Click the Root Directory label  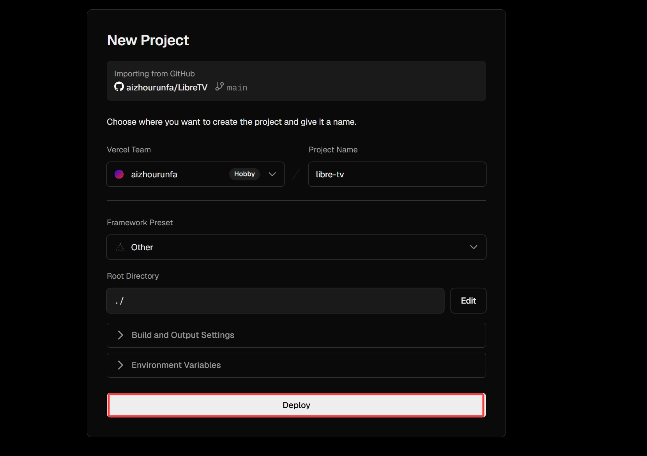point(133,276)
